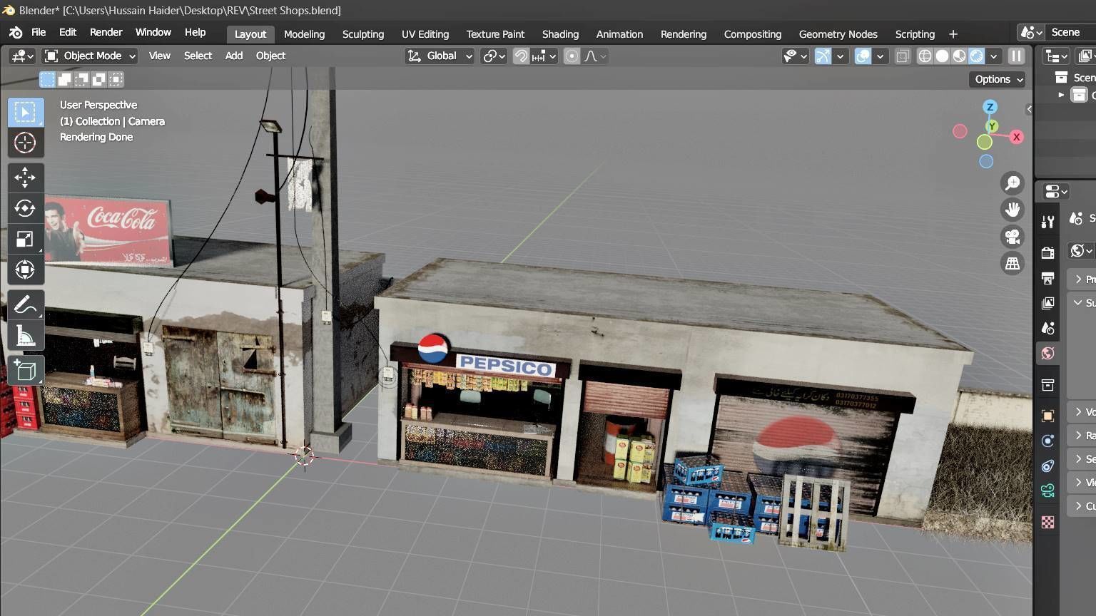Open the Render properties tab

click(x=1047, y=252)
